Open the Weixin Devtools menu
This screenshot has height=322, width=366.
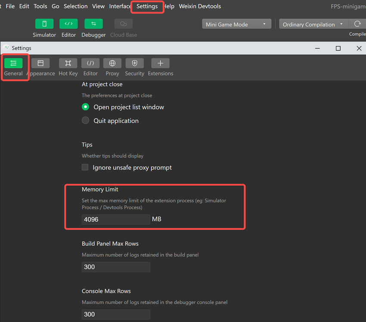200,6
